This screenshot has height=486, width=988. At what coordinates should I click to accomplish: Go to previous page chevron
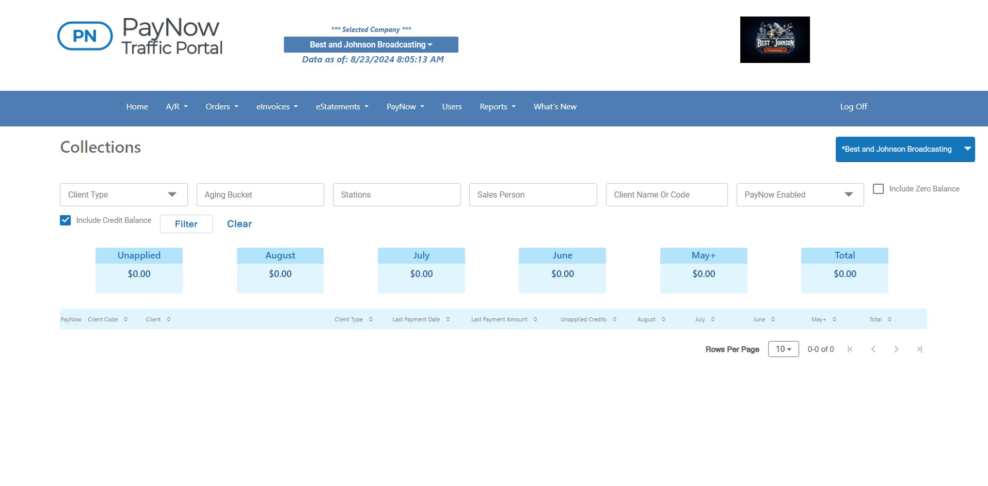(873, 349)
